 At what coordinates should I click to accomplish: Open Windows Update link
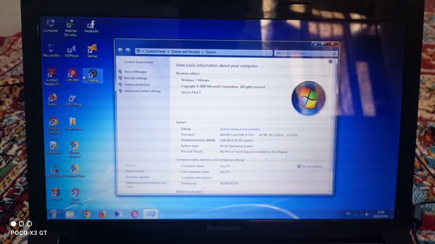pyautogui.click(x=137, y=177)
